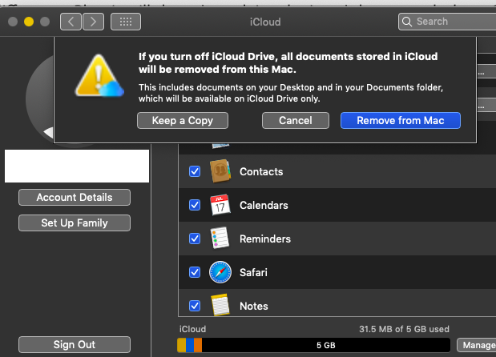
Task: Confirm Remove from Mac
Action: 401,120
